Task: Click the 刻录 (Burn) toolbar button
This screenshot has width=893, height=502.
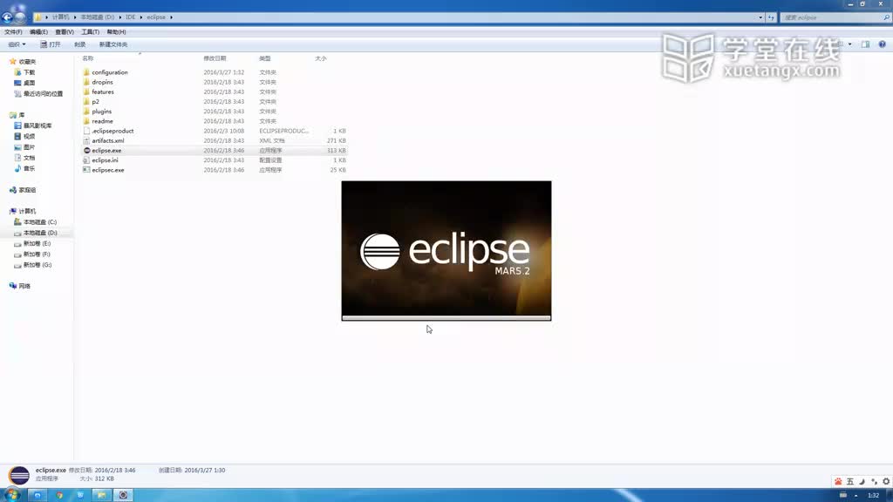Action: point(79,44)
